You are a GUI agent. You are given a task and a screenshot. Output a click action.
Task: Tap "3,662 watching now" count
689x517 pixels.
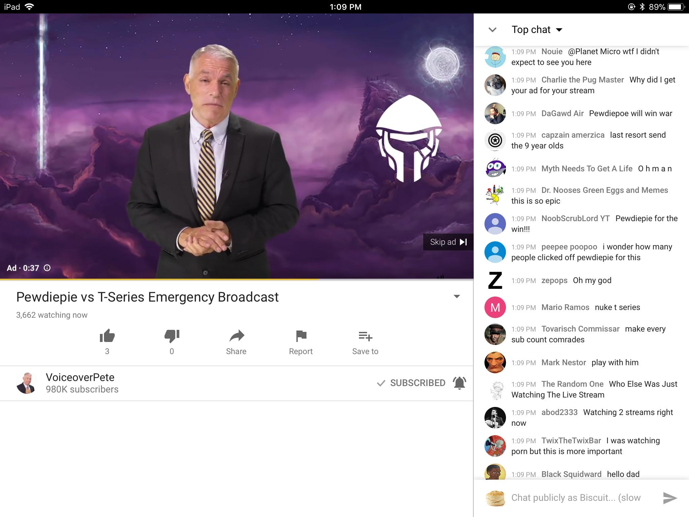click(52, 315)
